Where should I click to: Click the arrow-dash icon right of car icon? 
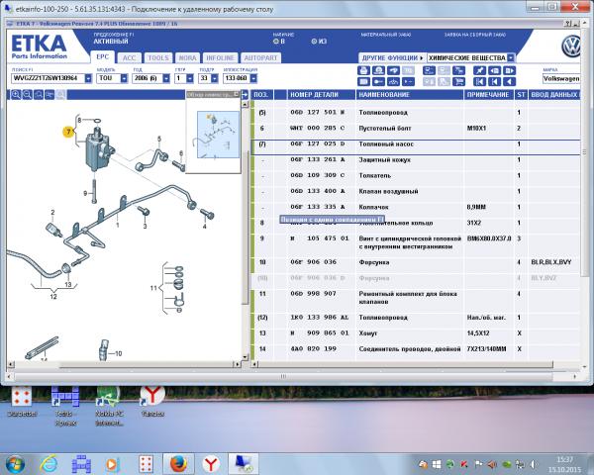[408, 81]
